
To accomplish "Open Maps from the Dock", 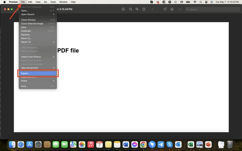I will pyautogui.click(x=73, y=145).
